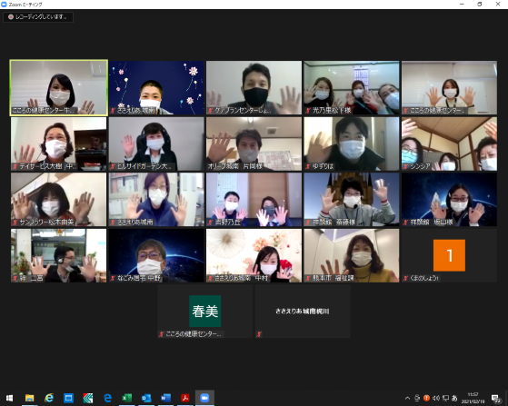
Task: Select the 春美 participant tile
Action: tap(205, 312)
